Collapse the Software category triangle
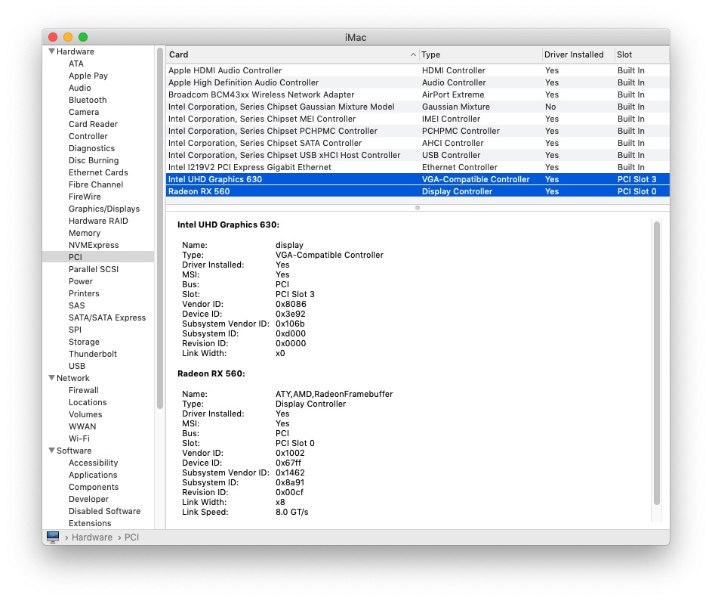The height and width of the screenshot is (601, 712). (x=51, y=451)
